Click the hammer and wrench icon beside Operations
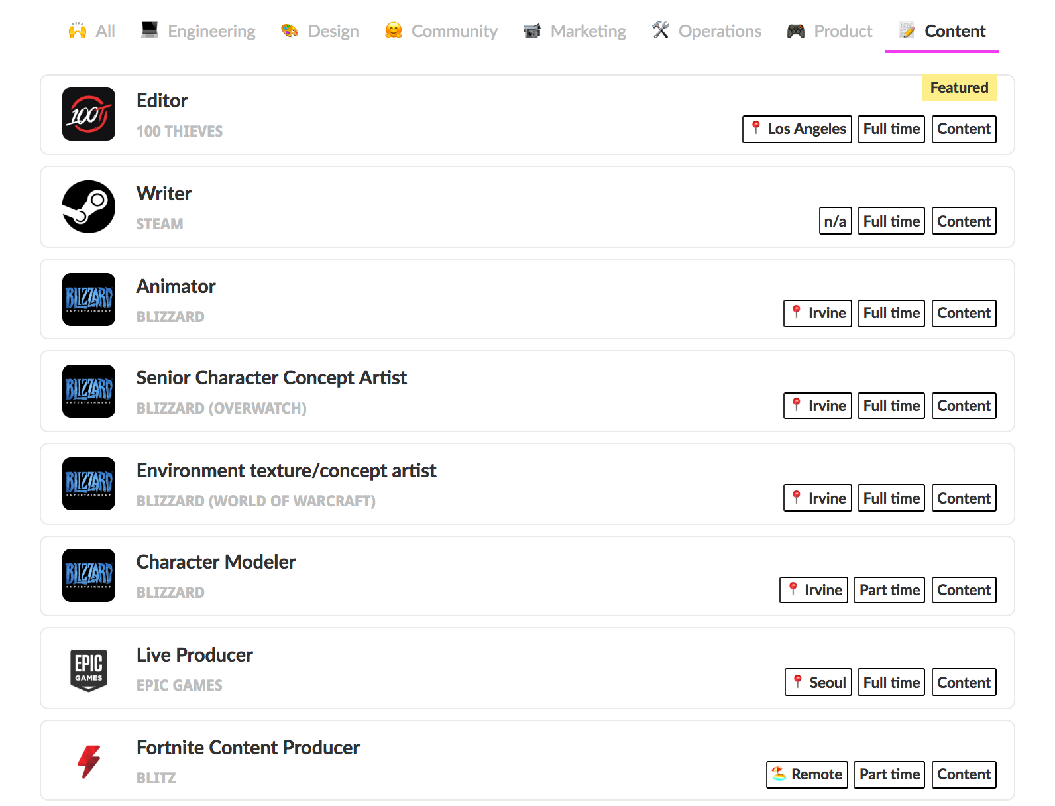The width and height of the screenshot is (1055, 806). click(660, 30)
